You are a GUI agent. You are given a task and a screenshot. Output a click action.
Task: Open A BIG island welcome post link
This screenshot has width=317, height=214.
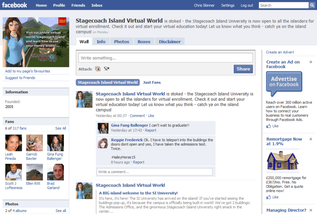pyautogui.click(x=138, y=193)
